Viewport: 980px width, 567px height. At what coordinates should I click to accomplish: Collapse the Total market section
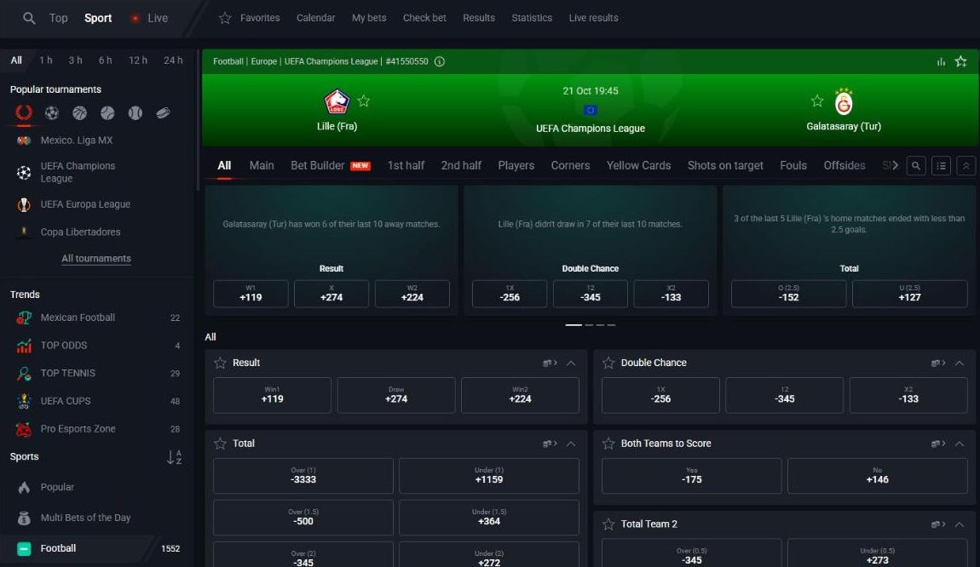pyautogui.click(x=571, y=444)
